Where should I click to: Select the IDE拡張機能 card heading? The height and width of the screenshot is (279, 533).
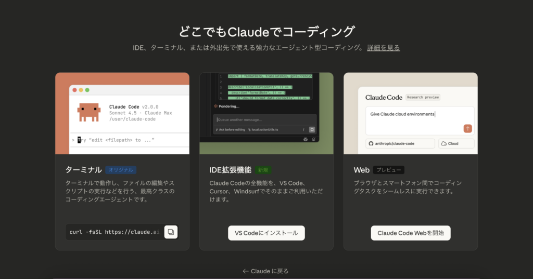[x=230, y=170]
